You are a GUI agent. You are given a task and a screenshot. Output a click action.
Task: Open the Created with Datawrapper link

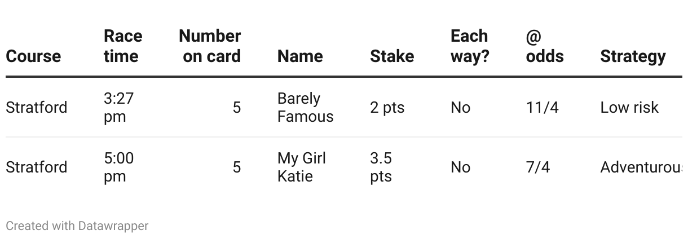(77, 226)
